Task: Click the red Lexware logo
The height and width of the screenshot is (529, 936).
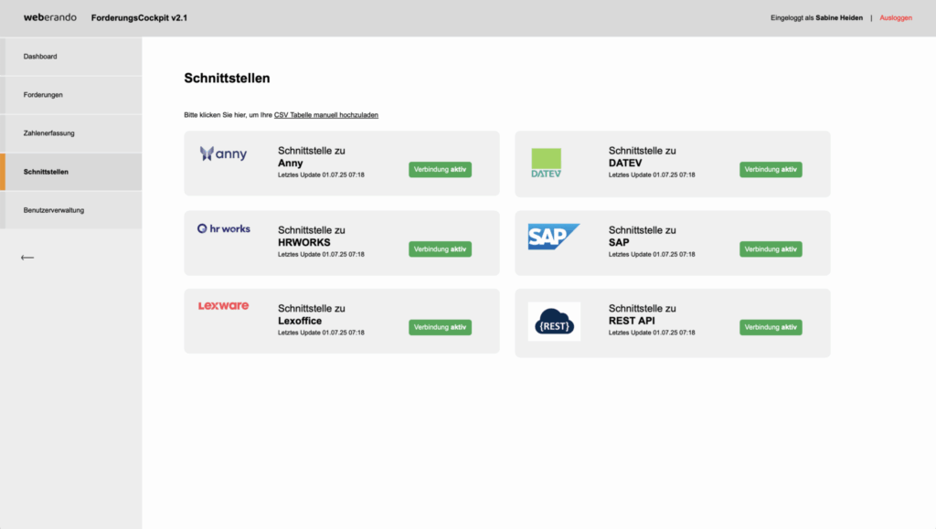Action: click(x=223, y=306)
